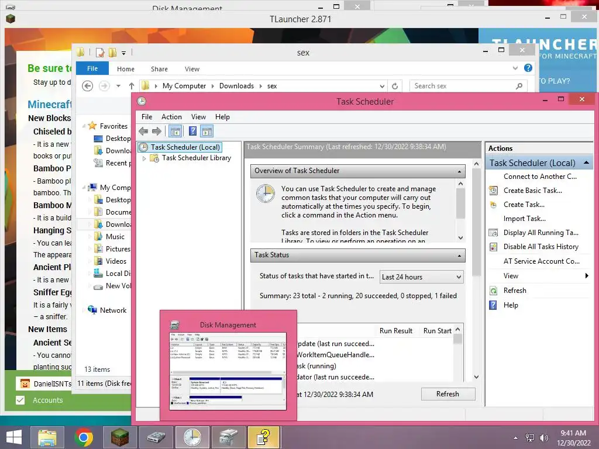Open the address bar history dropdown arrow
The image size is (599, 449).
point(382,87)
